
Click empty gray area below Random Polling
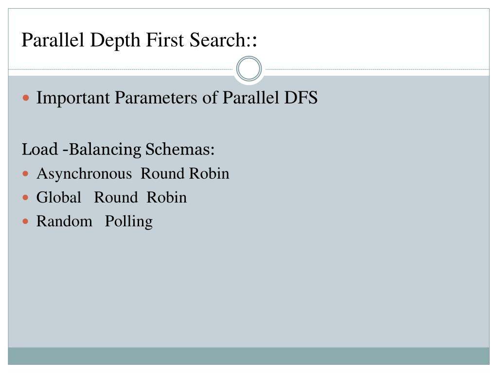point(249,286)
